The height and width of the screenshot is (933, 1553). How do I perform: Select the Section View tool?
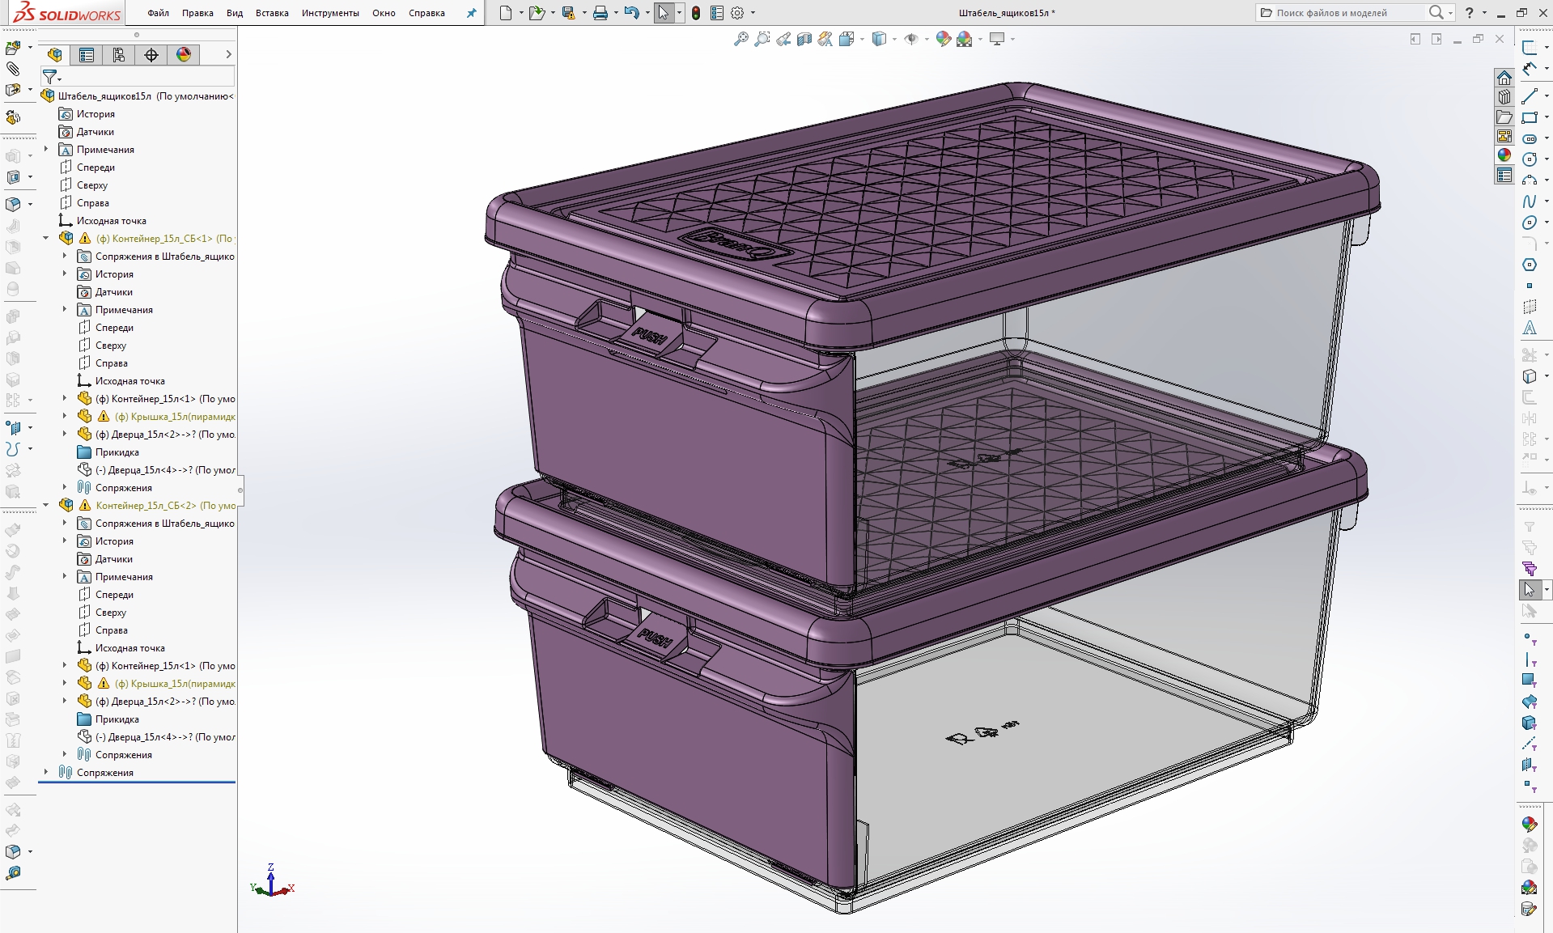pyautogui.click(x=804, y=39)
